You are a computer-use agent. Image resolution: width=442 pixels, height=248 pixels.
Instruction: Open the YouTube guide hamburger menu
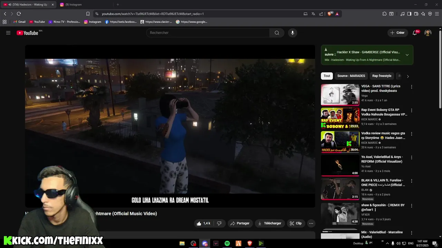coord(8,33)
